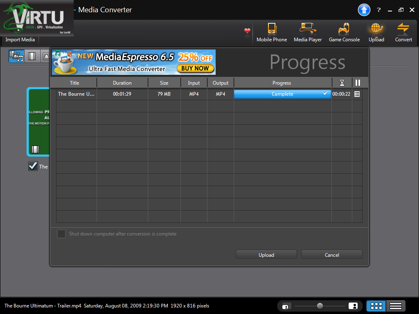
Task: Click the 79 MB size cell
Action: point(164,94)
